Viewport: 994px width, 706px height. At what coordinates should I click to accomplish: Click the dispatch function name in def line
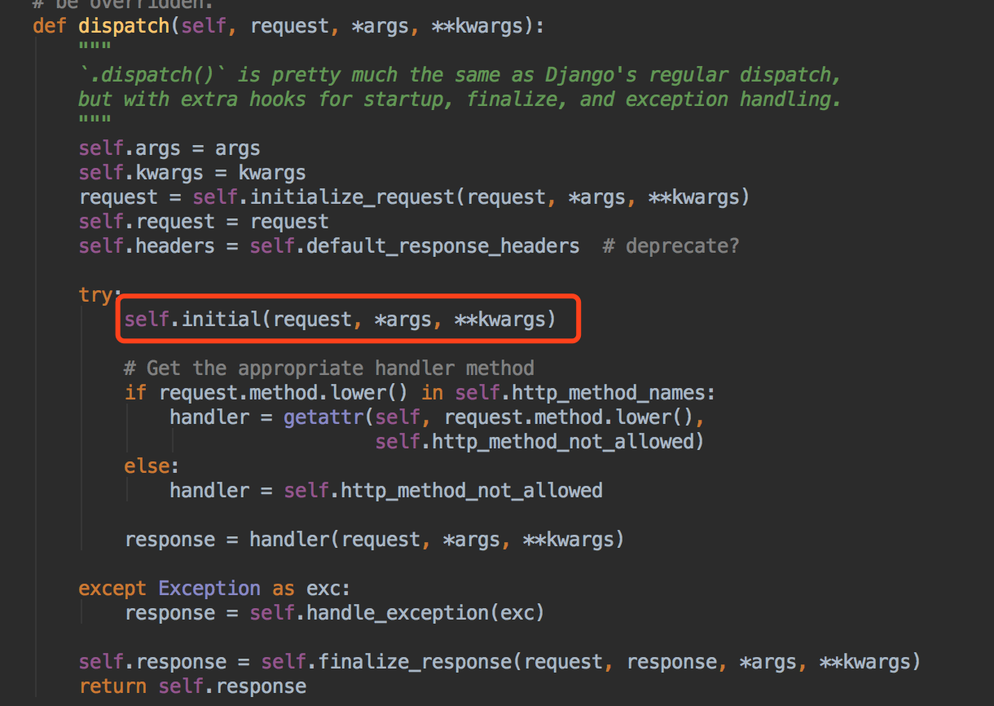(124, 26)
